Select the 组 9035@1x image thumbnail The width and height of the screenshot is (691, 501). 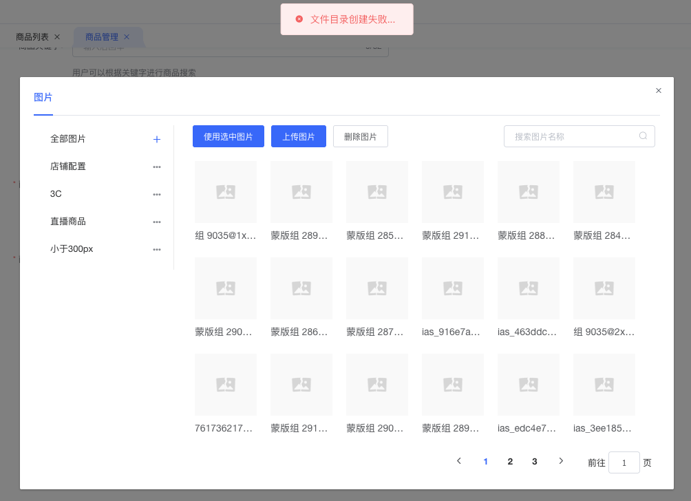tap(226, 192)
